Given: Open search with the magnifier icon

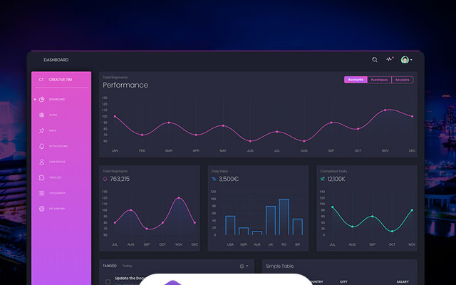Looking at the screenshot, I should 375,60.
